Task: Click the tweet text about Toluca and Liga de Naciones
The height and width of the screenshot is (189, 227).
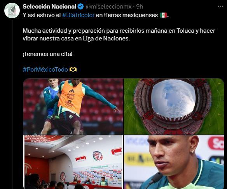Action: (119, 35)
